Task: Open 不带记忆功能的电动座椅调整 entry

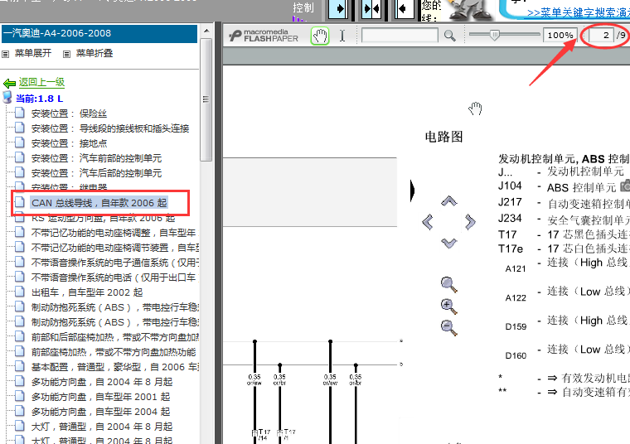Action: 114,233
